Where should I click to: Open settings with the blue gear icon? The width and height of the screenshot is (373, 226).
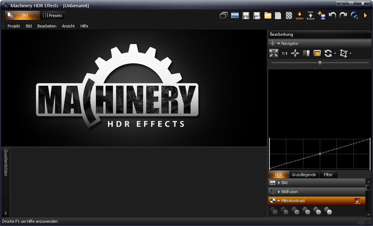coord(355,16)
